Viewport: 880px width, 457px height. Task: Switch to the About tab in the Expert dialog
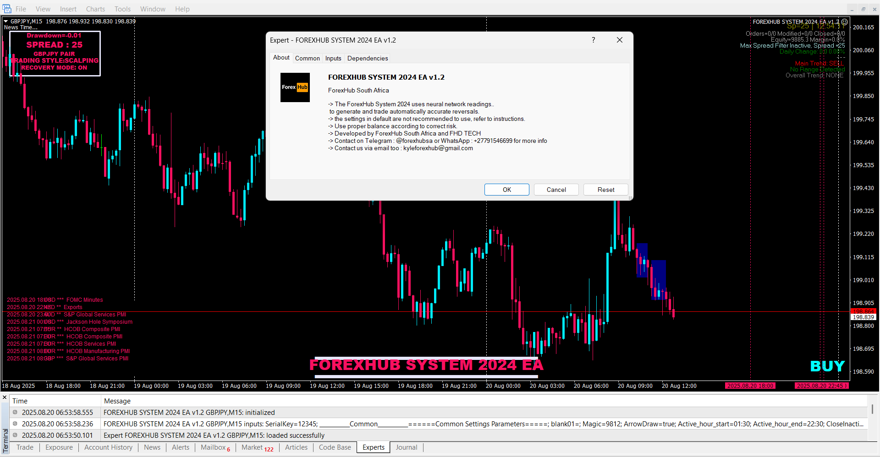tap(281, 57)
